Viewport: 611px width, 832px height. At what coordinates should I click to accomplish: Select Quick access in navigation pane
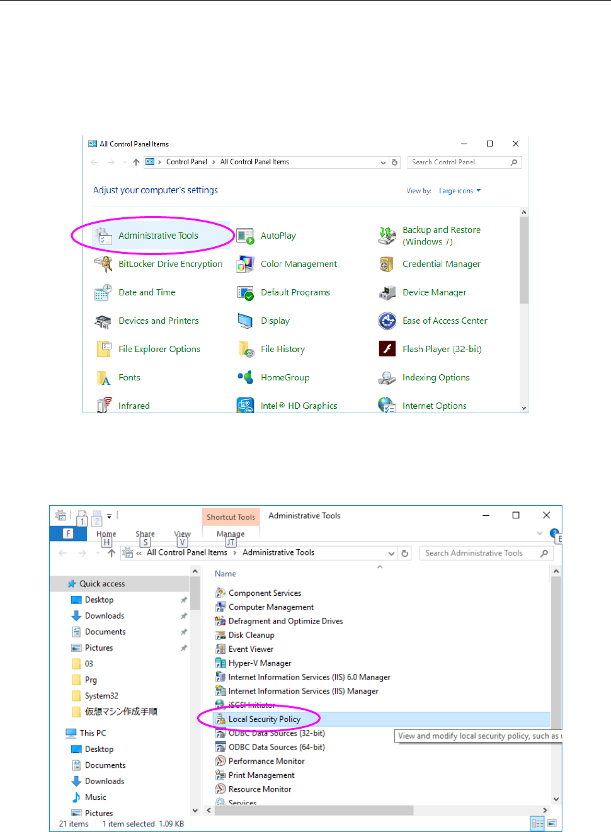(102, 584)
